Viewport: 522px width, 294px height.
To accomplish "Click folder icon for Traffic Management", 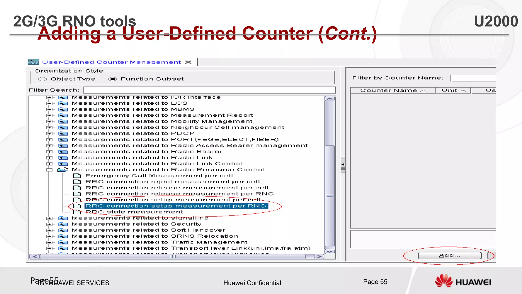I will (63, 242).
